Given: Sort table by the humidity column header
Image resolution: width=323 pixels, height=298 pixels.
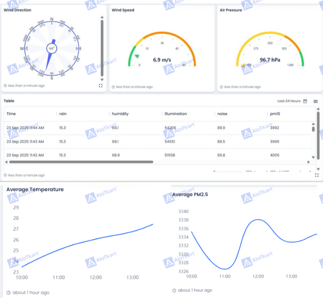Looking at the screenshot, I should 120,114.
